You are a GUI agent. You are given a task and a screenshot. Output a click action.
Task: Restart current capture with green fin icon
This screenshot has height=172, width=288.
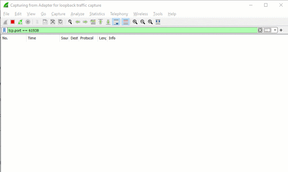tap(20, 22)
